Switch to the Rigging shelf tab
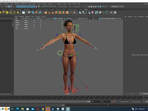Screen dimensions: 148x111 11,10
